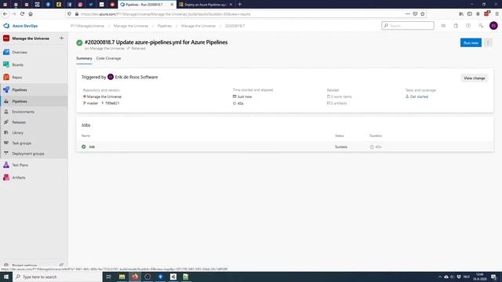Open the more actions menu next to Run new
The image size is (502, 282).
click(488, 42)
